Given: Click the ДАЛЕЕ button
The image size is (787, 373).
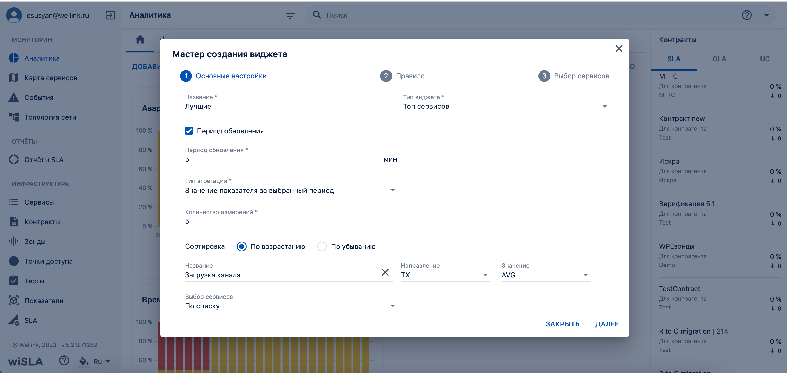Looking at the screenshot, I should pyautogui.click(x=607, y=324).
